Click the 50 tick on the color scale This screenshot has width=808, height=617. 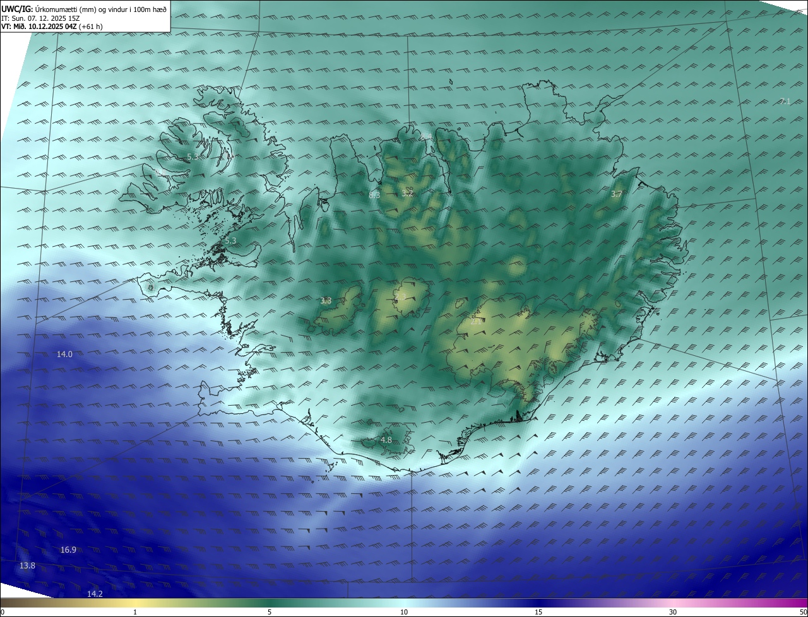pyautogui.click(x=803, y=612)
